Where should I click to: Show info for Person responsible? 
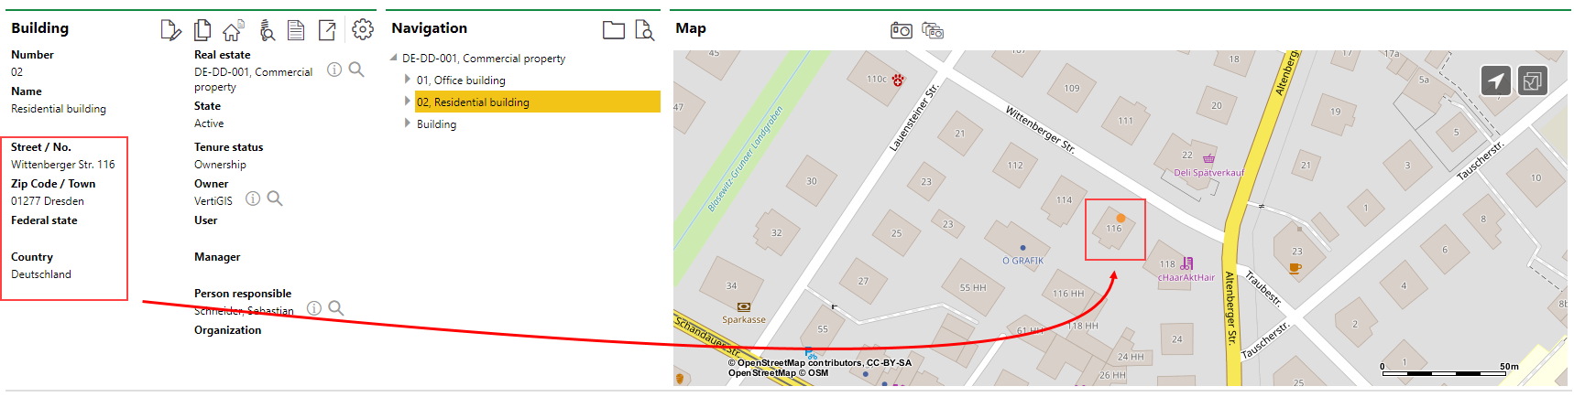(x=314, y=308)
